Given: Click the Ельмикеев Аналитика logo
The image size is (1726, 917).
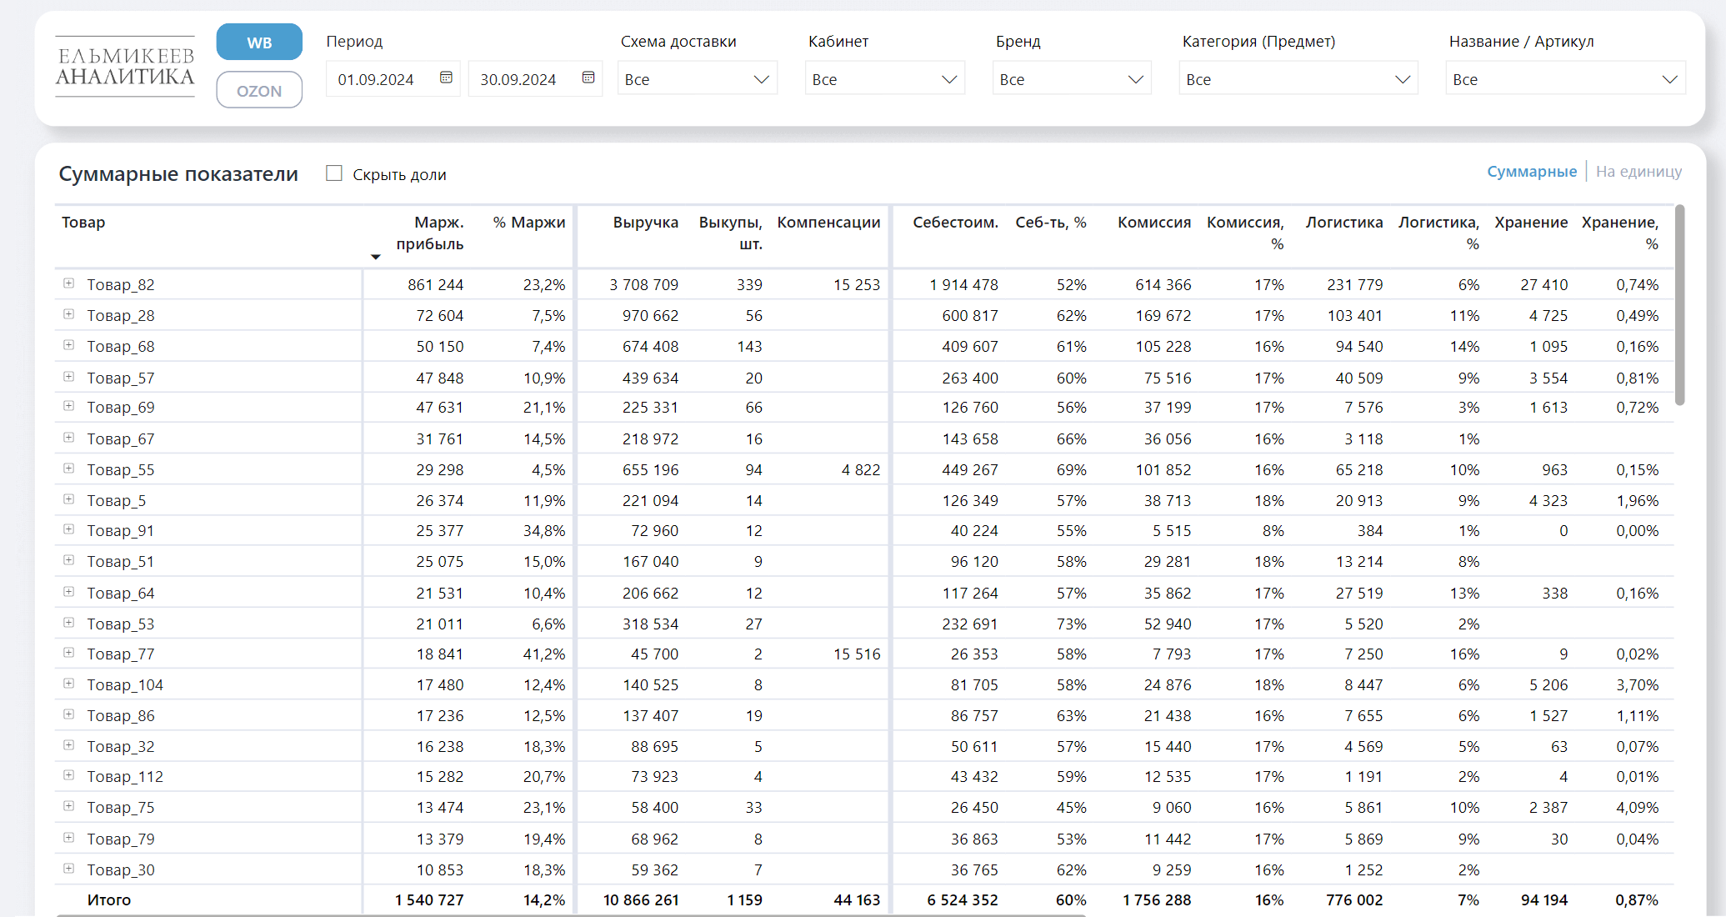Looking at the screenshot, I should click(x=125, y=67).
